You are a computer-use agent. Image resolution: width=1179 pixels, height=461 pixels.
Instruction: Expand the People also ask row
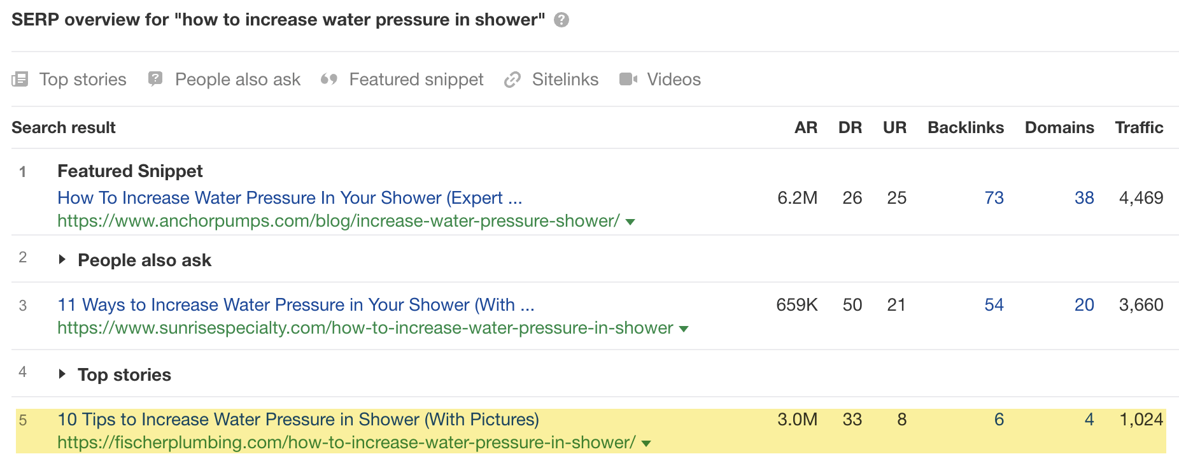[x=62, y=259]
